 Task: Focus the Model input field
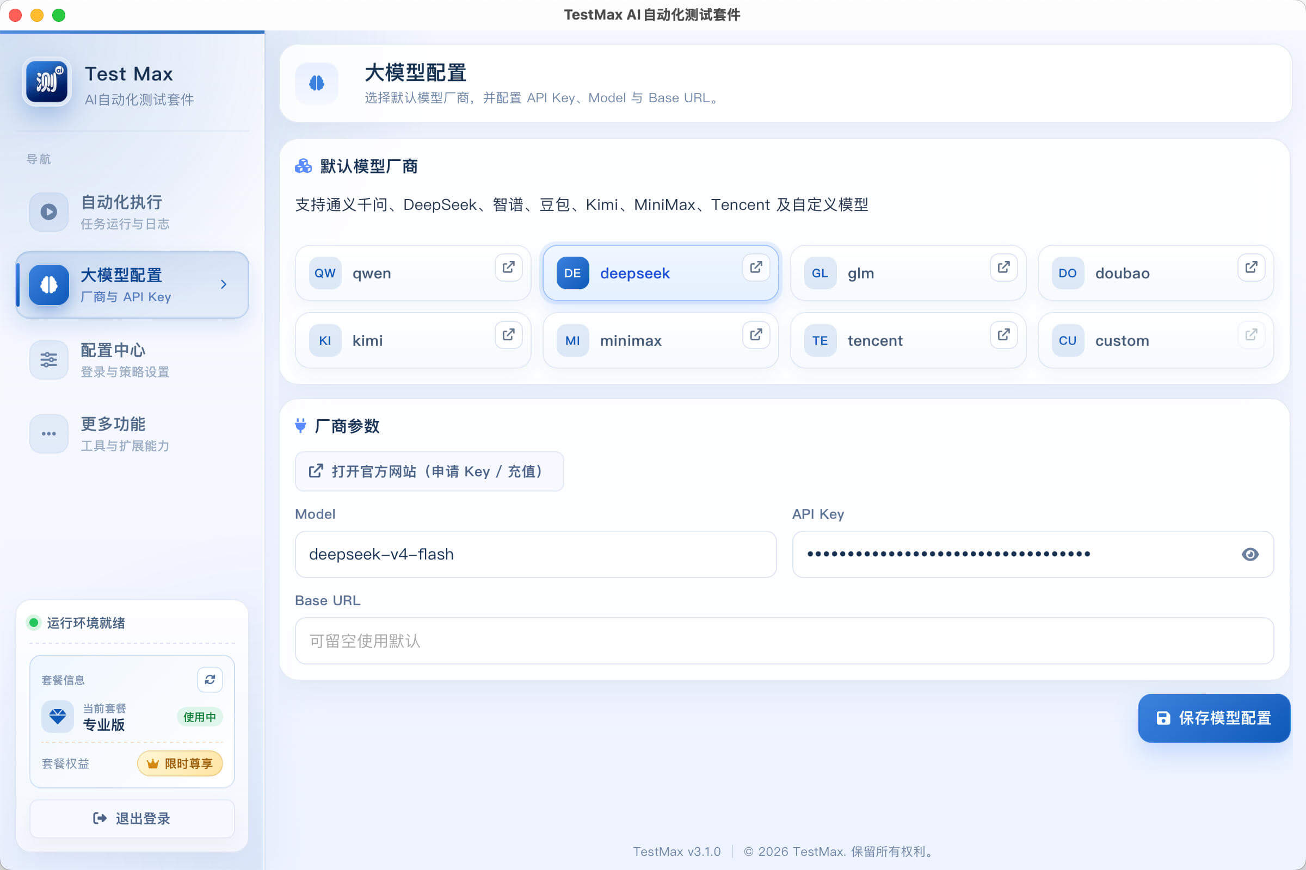[x=535, y=554]
